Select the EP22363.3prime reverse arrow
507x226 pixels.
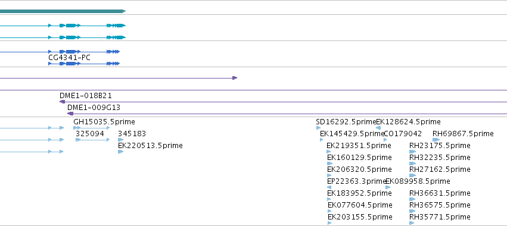(x=329, y=187)
